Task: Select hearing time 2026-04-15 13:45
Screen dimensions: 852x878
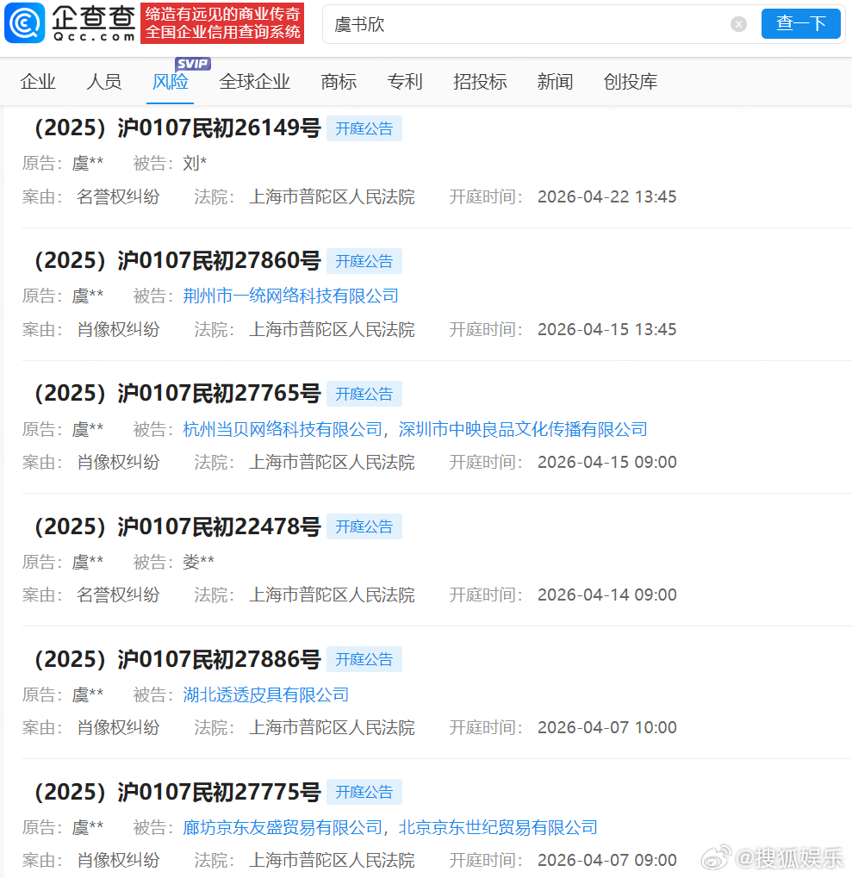Action: [x=606, y=330]
